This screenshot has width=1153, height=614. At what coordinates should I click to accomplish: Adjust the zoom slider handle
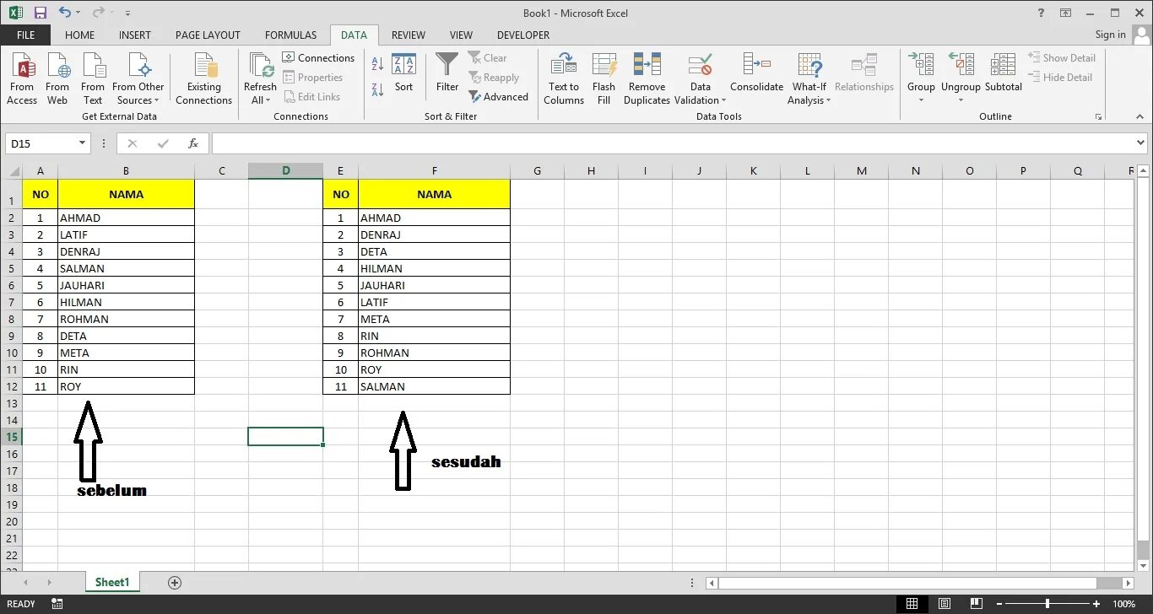1047,604
